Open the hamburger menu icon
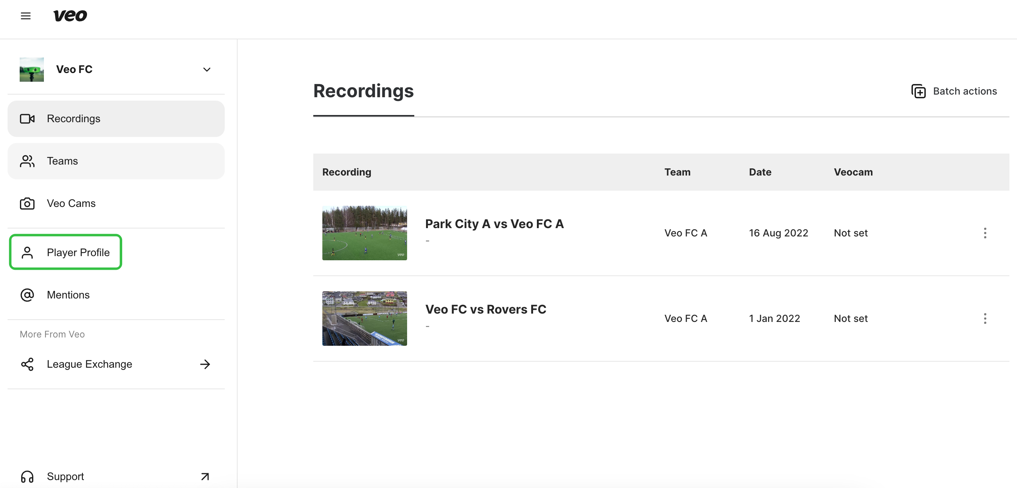This screenshot has height=488, width=1017. coord(26,16)
